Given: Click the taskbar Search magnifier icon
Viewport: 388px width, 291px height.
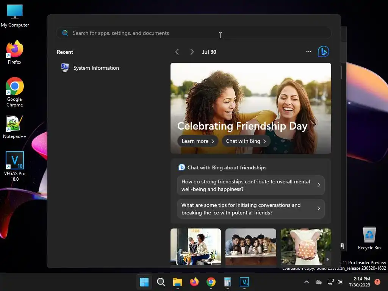Looking at the screenshot, I should tap(161, 282).
